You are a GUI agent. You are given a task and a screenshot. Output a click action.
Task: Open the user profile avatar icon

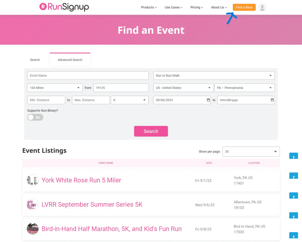tap(262, 7)
